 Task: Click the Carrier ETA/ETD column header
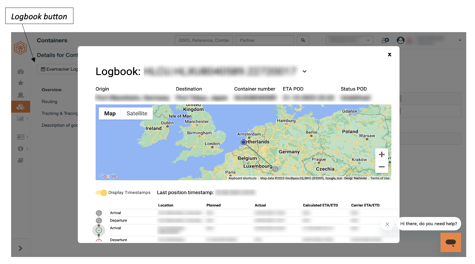(365, 205)
